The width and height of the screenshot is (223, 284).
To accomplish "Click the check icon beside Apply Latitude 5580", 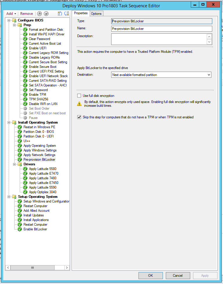I will click(x=25, y=169).
